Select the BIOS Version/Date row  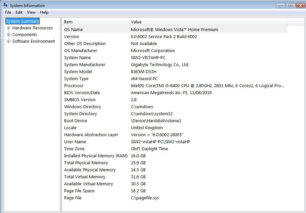pyautogui.click(x=175, y=93)
